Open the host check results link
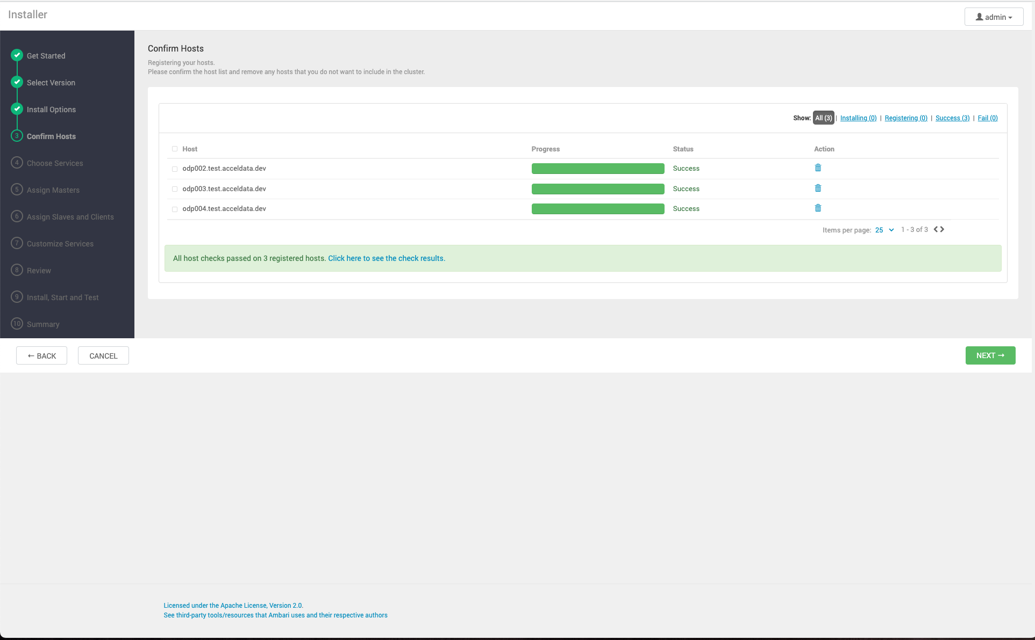1035x640 pixels. [x=387, y=258]
